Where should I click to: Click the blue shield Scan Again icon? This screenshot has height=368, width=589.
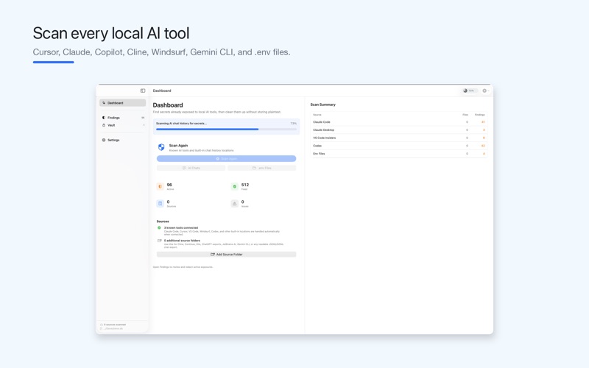click(x=161, y=147)
